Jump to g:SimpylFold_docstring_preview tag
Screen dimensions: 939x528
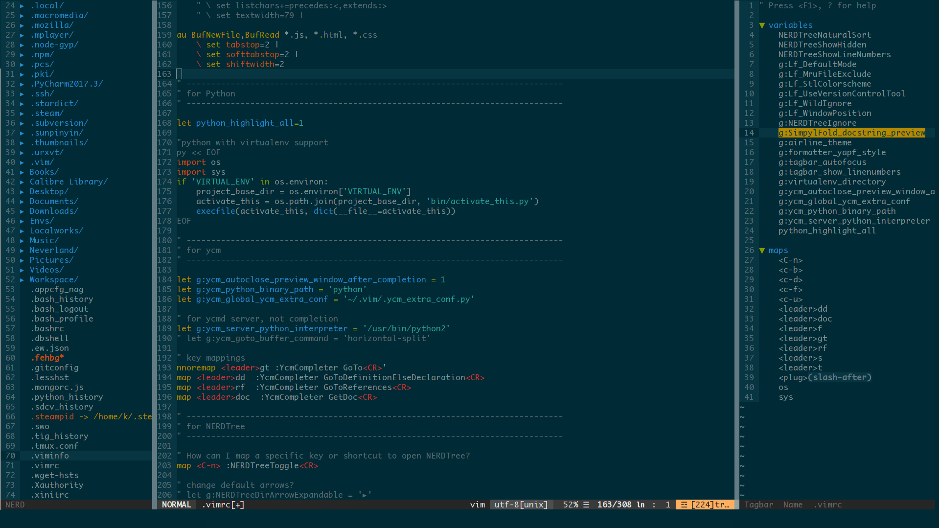(x=851, y=133)
